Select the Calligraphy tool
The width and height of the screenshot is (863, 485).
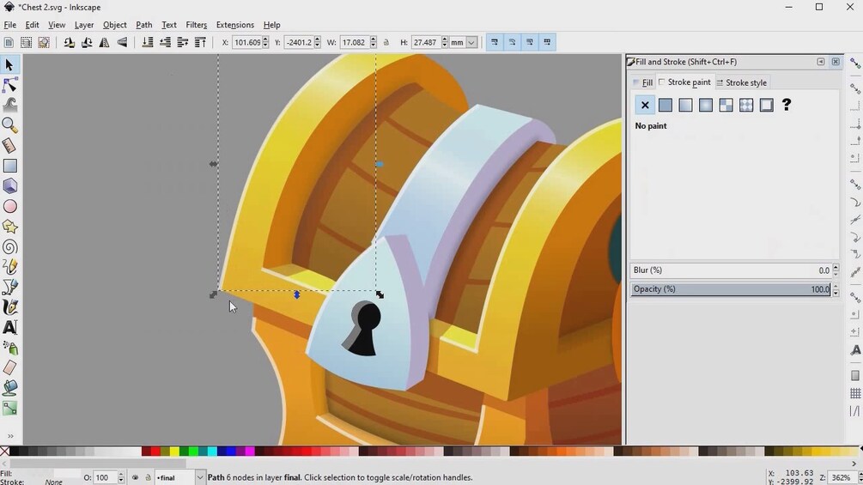(9, 307)
